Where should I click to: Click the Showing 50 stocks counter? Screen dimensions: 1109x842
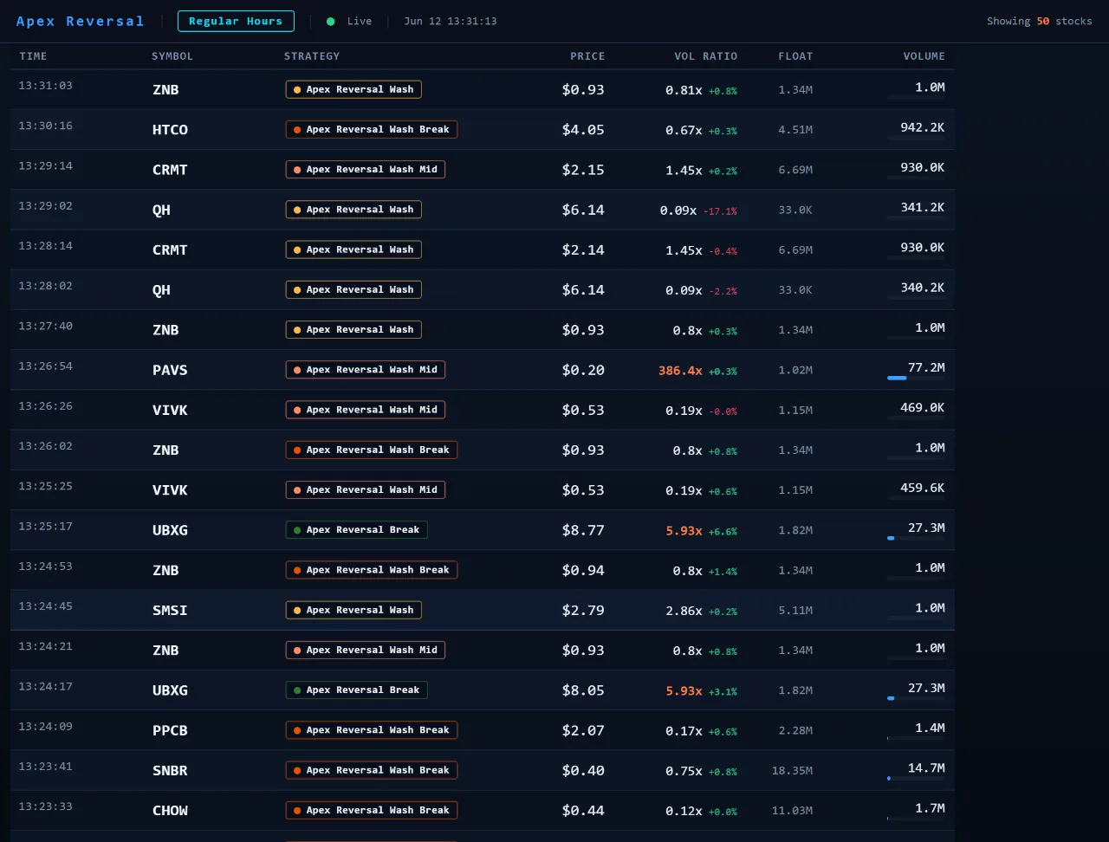(x=1040, y=21)
